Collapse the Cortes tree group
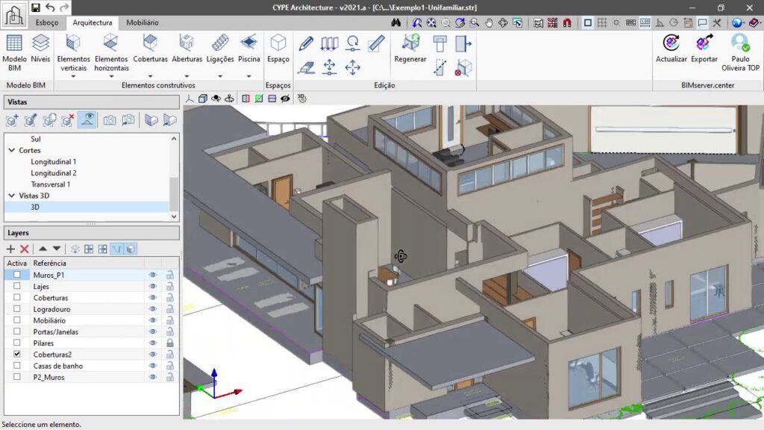 [x=12, y=150]
